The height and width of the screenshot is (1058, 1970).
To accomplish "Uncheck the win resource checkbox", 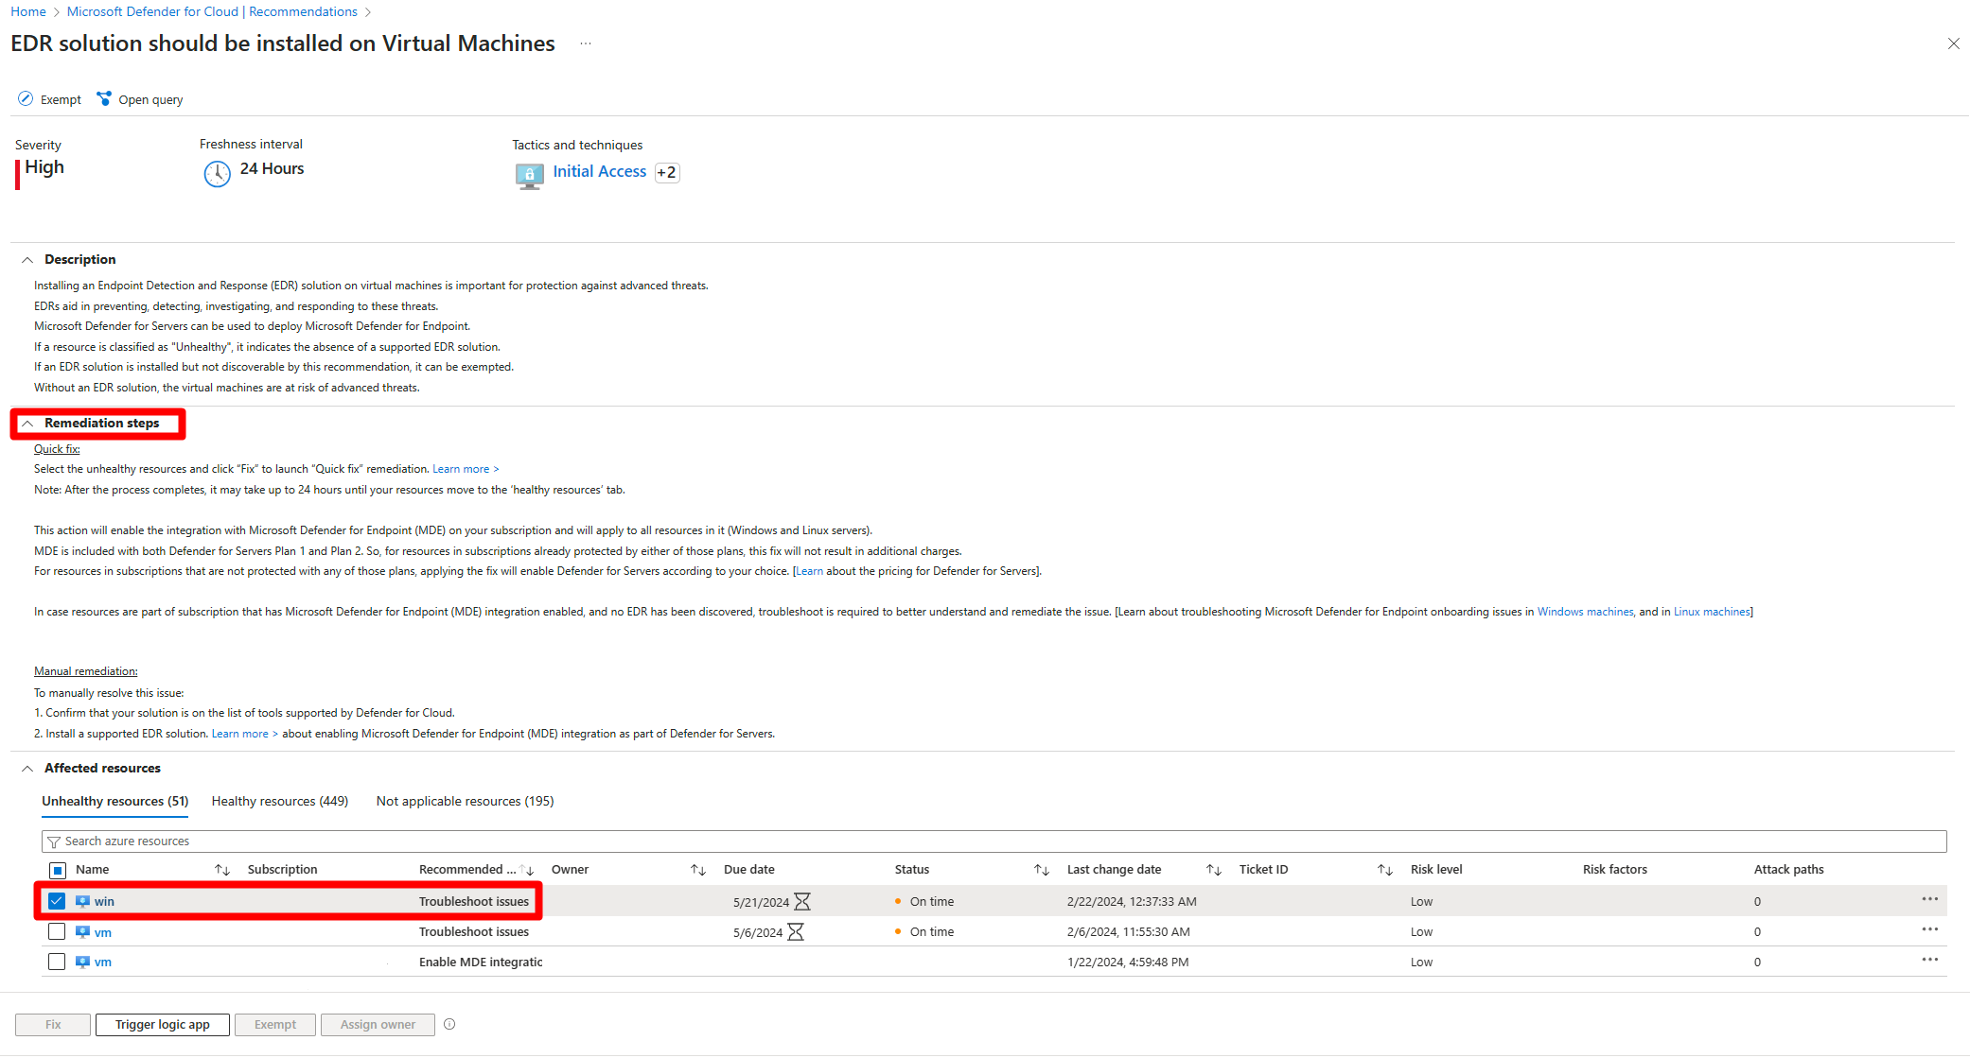I will (57, 901).
